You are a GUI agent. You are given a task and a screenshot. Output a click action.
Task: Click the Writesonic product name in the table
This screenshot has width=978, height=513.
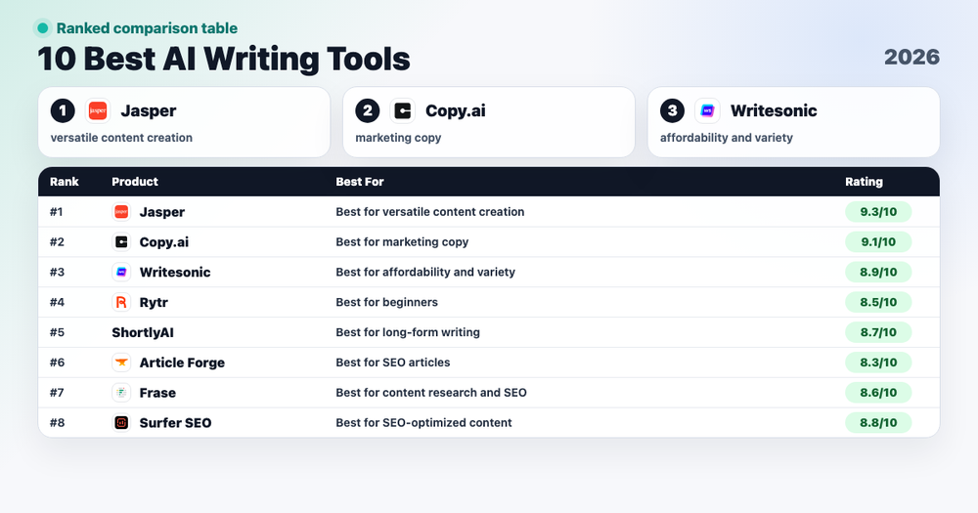pos(175,272)
